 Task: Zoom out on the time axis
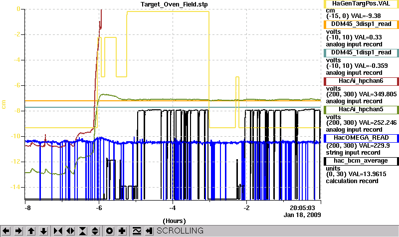point(70,231)
